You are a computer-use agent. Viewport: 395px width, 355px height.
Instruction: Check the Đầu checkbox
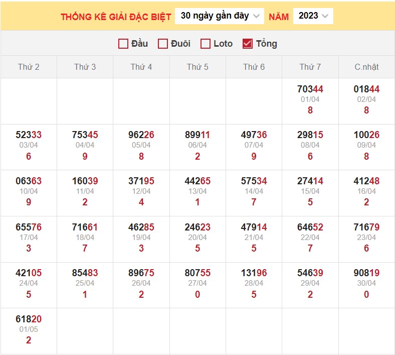123,44
